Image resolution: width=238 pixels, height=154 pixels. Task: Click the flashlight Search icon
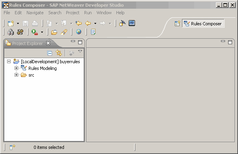64,32
